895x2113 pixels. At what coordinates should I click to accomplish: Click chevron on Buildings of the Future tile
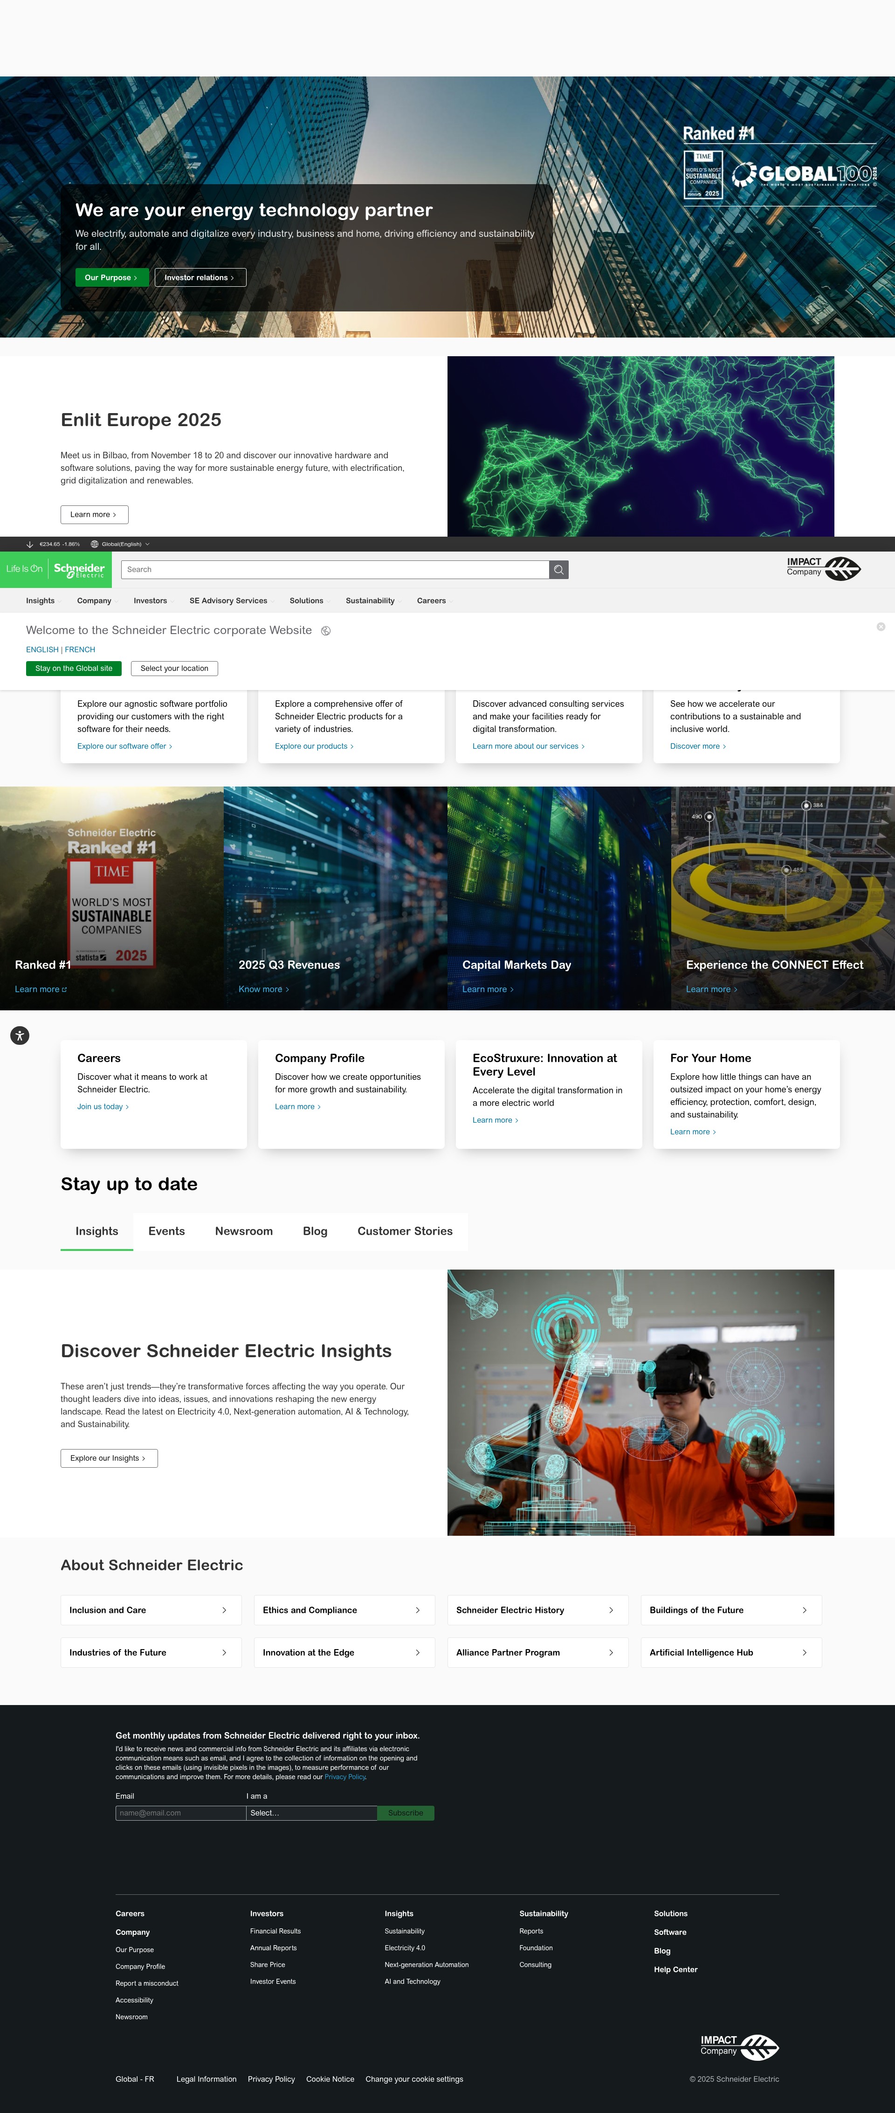point(804,1610)
